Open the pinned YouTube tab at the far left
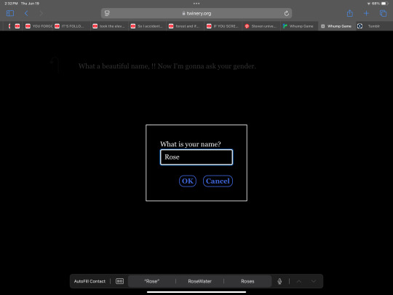Viewport: 393px width, 295px height. tap(17, 26)
